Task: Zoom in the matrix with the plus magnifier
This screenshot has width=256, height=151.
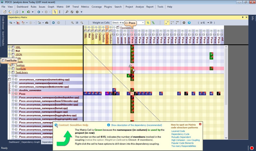Action: [72, 23]
